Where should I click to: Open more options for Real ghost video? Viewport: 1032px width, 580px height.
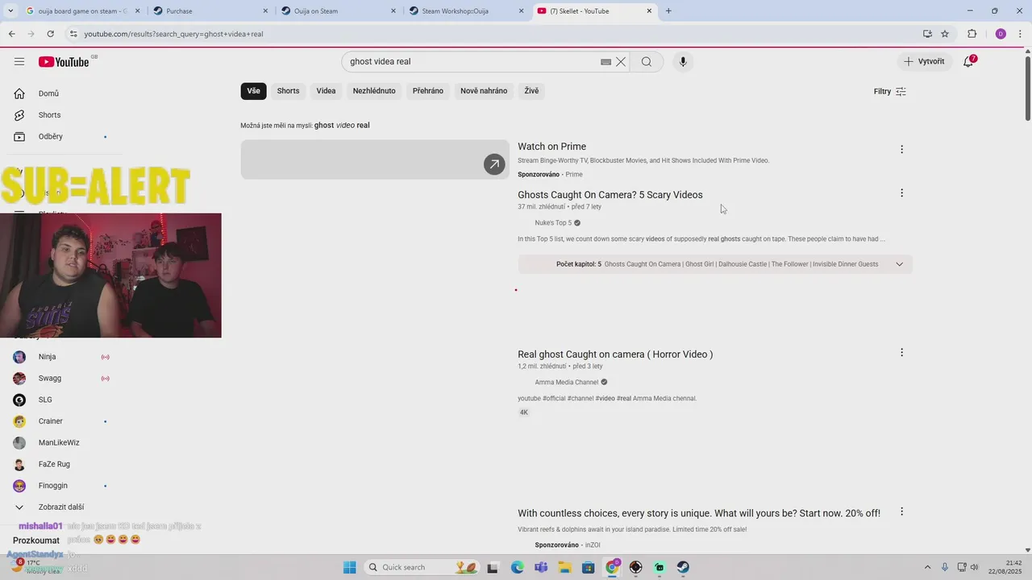[x=901, y=352]
